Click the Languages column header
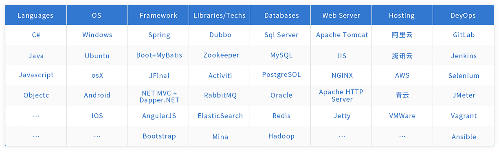The height and width of the screenshot is (151, 499). [x=35, y=15]
